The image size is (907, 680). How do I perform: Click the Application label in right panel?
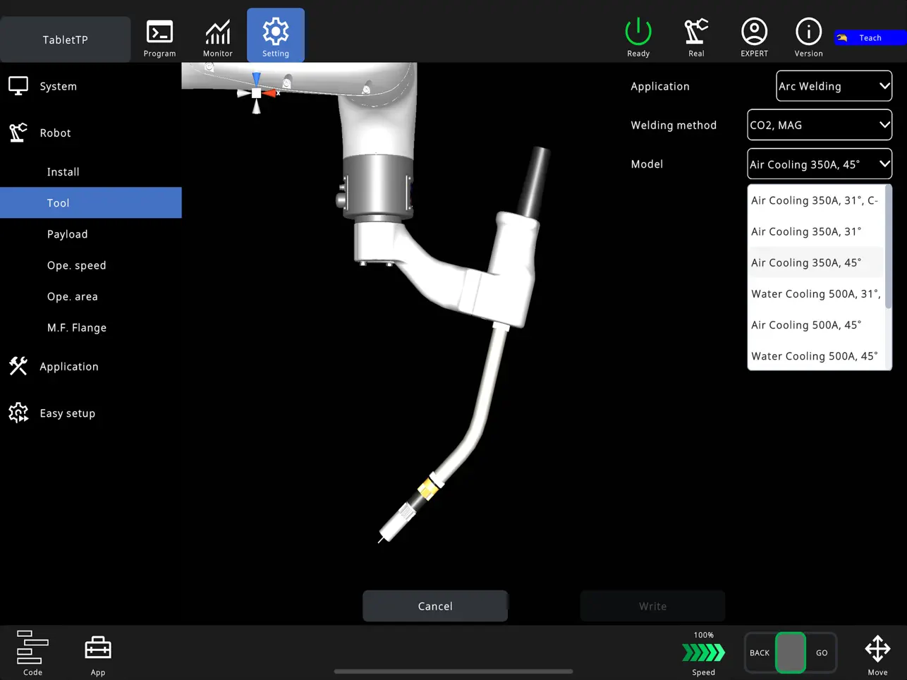click(x=660, y=86)
